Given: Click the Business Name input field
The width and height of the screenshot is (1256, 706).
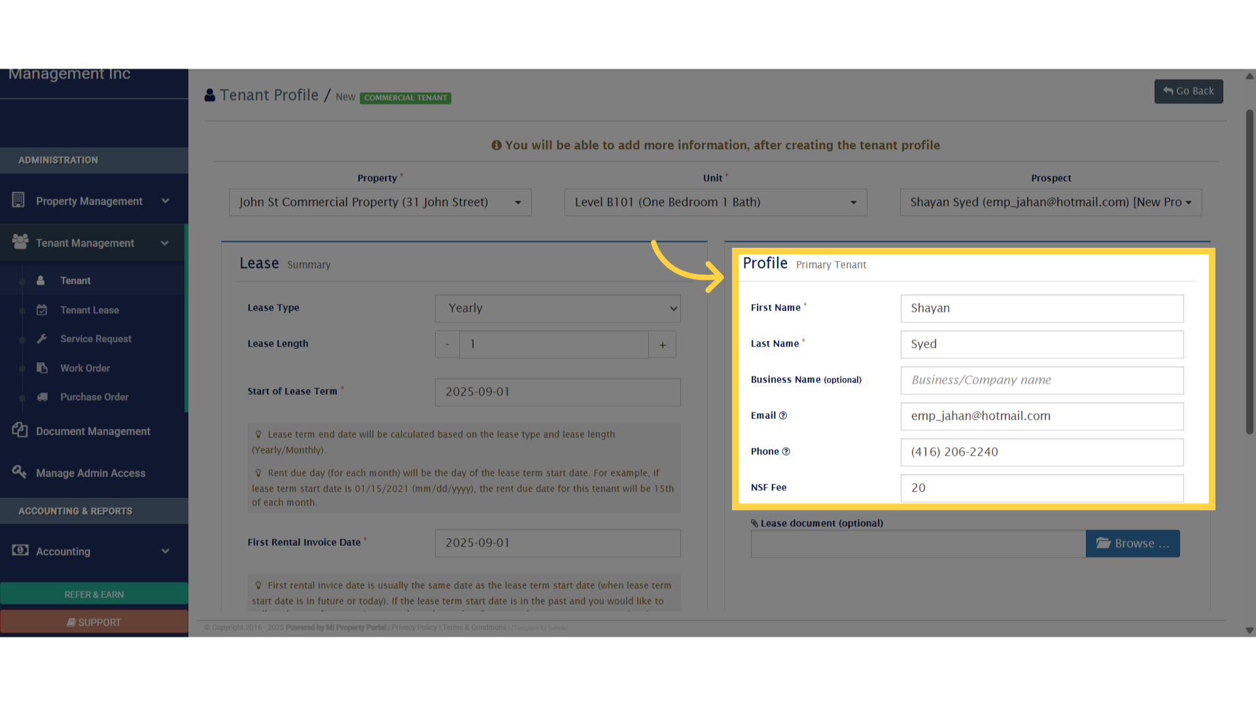Looking at the screenshot, I should tap(1041, 380).
